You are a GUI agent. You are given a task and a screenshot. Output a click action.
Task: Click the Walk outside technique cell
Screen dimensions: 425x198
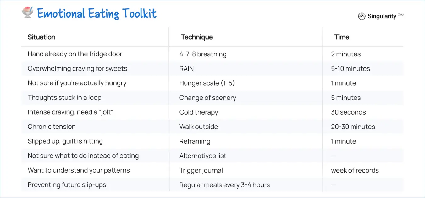coord(198,127)
